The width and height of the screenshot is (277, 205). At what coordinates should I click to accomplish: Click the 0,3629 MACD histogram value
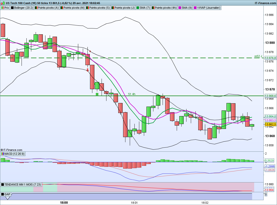269,160
